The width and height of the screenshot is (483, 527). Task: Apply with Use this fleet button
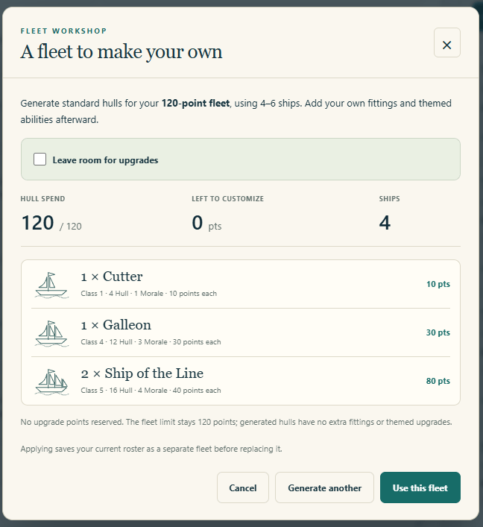tap(420, 487)
